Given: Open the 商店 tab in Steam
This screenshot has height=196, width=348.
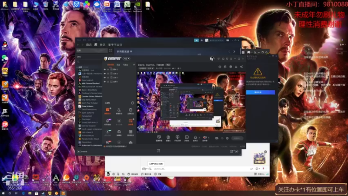Looking at the screenshot, I should [x=89, y=45].
